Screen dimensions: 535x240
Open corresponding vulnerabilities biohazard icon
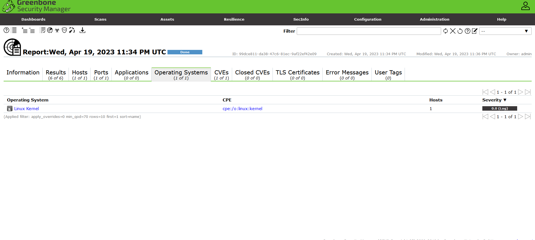tap(57, 30)
